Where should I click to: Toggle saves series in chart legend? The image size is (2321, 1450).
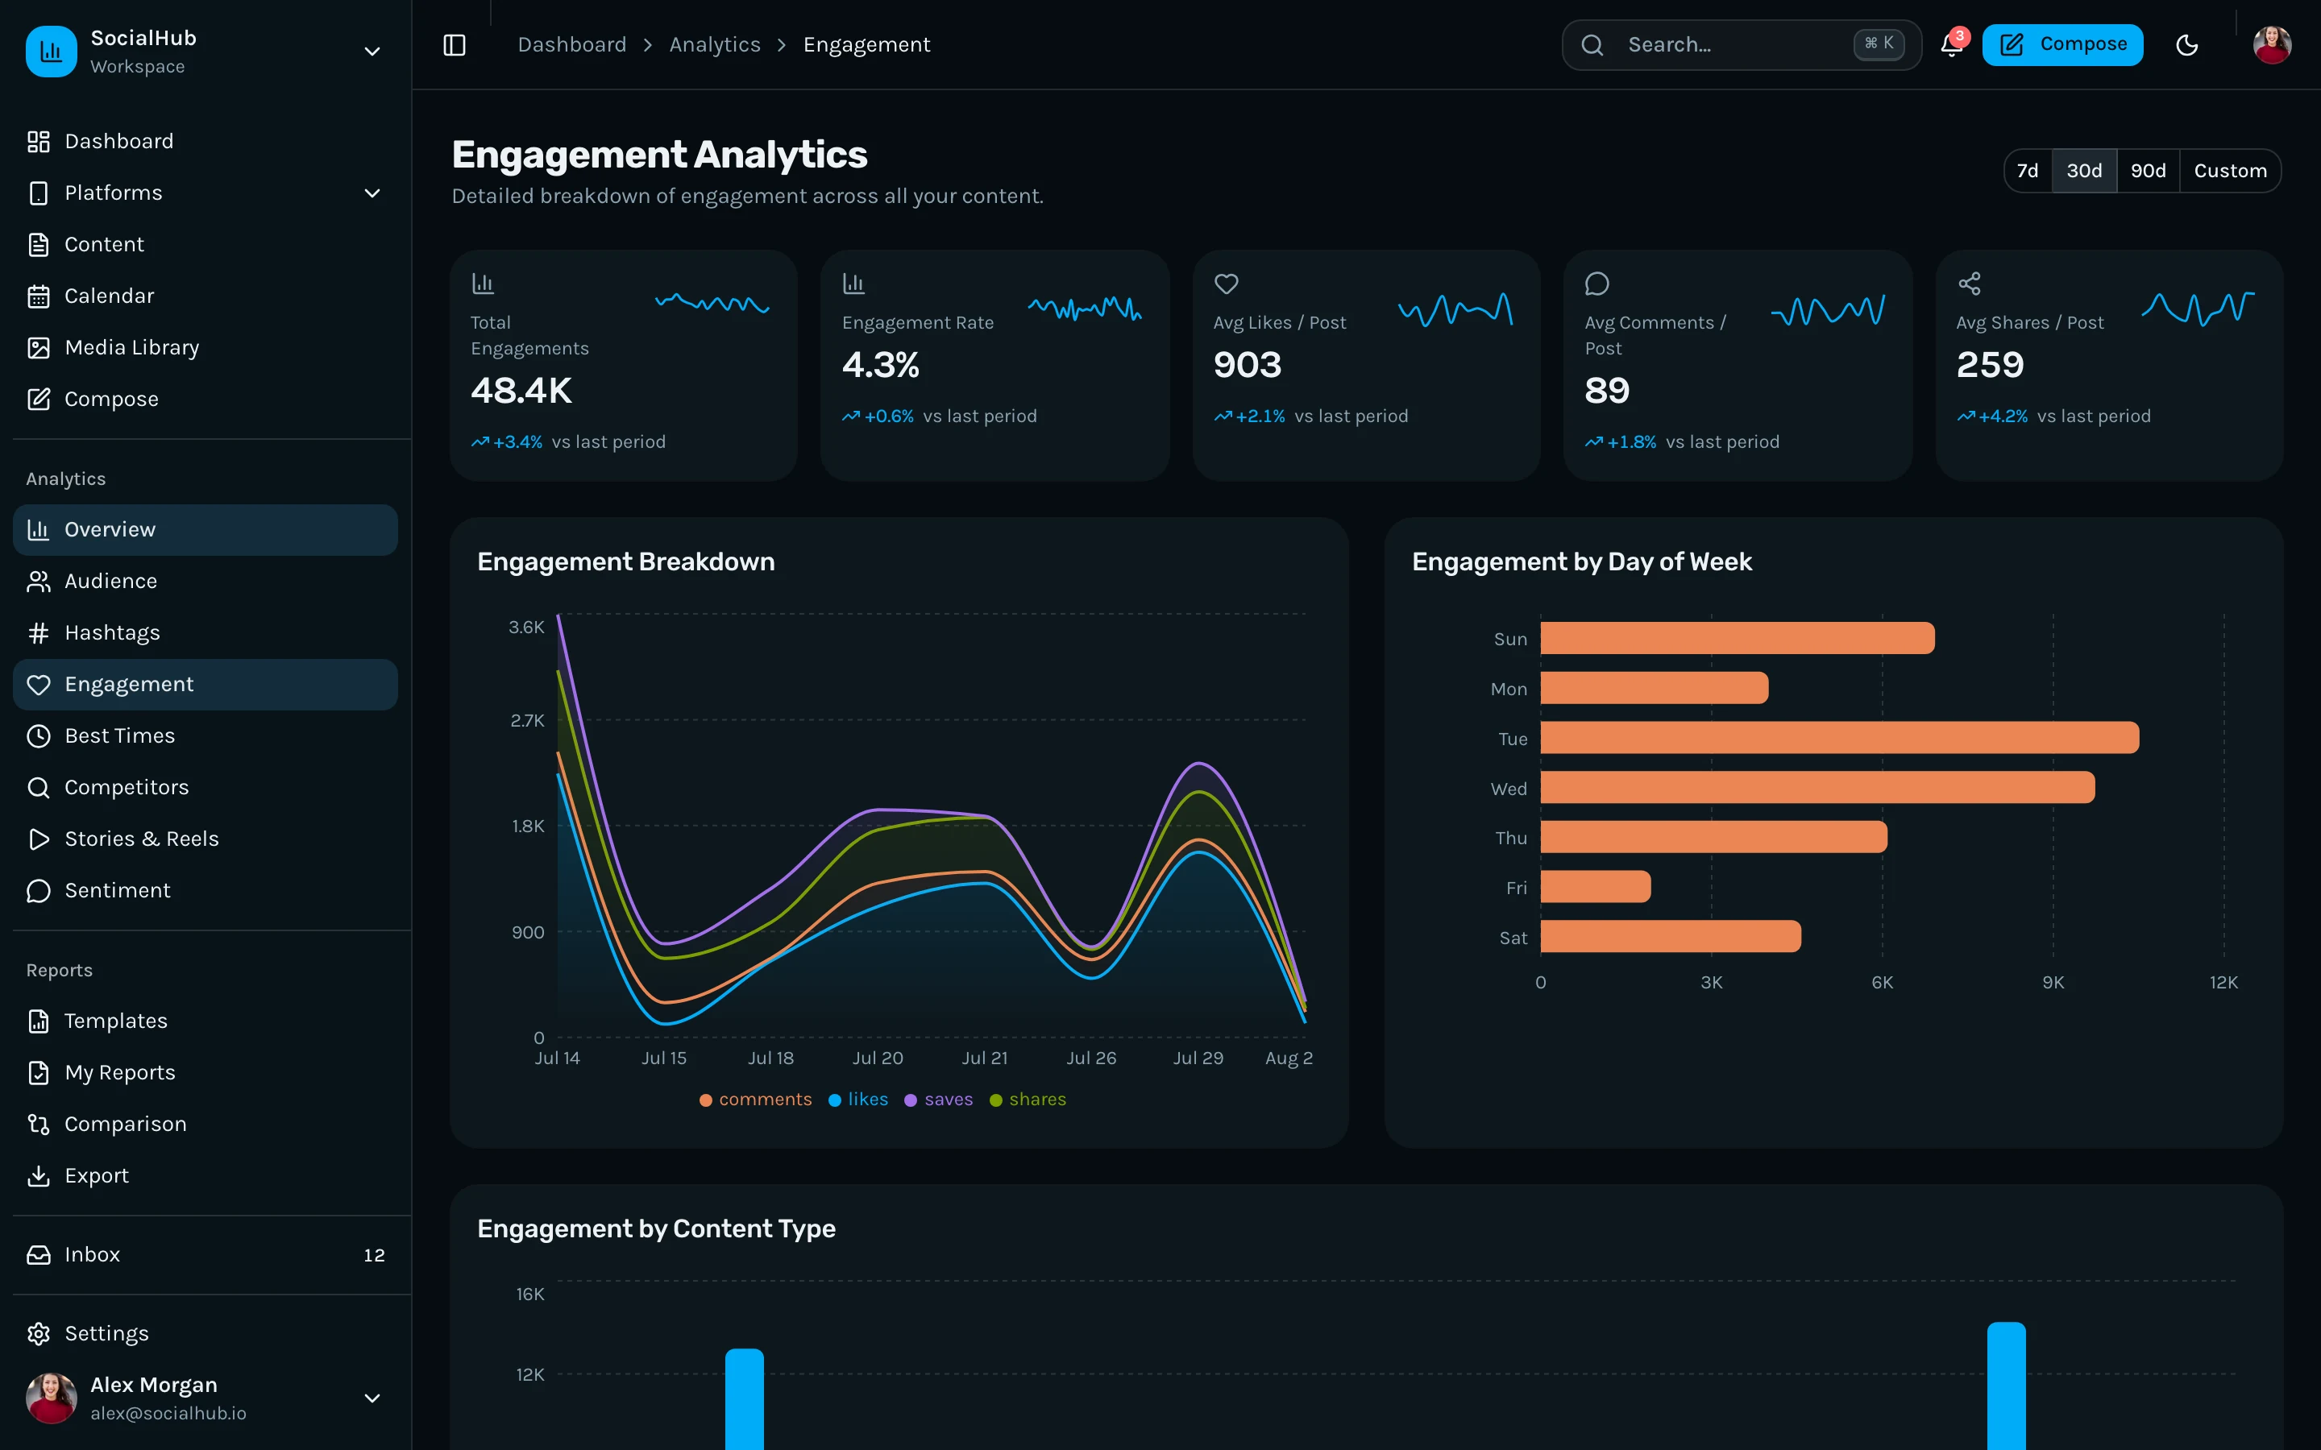(x=939, y=1099)
